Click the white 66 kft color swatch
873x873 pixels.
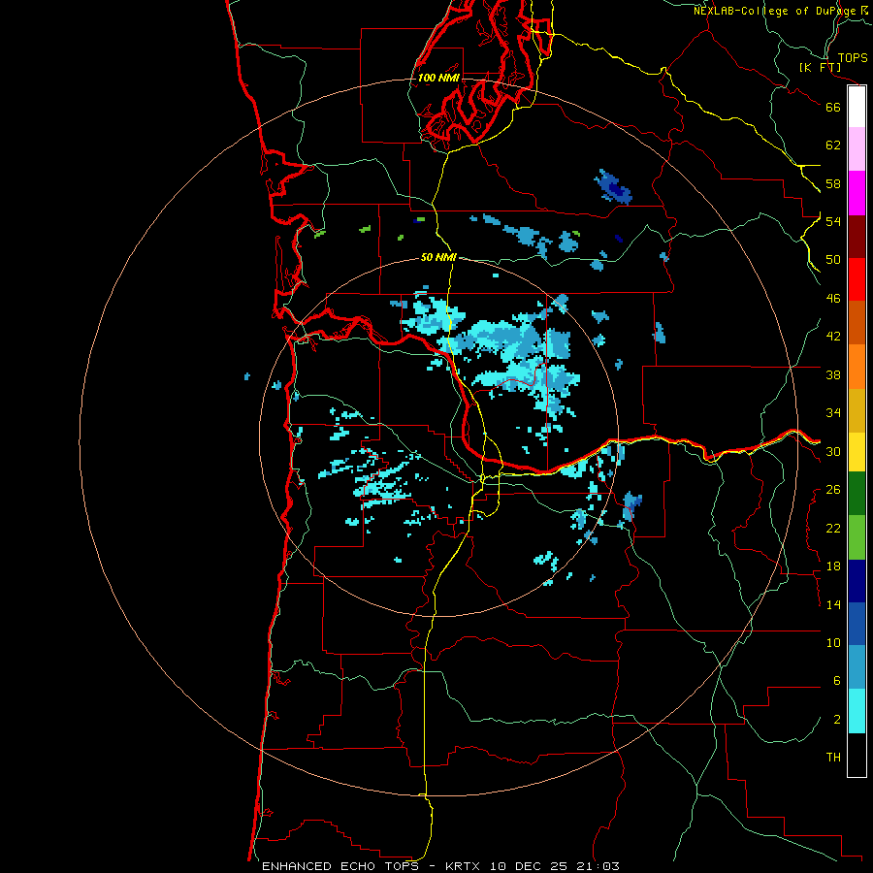[x=857, y=107]
